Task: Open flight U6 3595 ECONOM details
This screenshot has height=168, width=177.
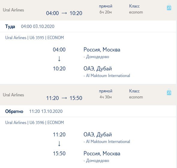Action: (x=34, y=38)
